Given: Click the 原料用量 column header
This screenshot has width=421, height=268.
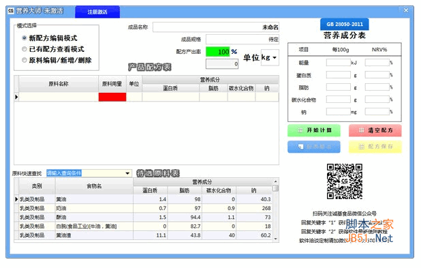Looking at the screenshot, I should [x=112, y=84].
